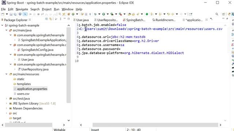Close the *applicatio... editor tab
This screenshot has width=234, height=131.
click(x=207, y=20)
